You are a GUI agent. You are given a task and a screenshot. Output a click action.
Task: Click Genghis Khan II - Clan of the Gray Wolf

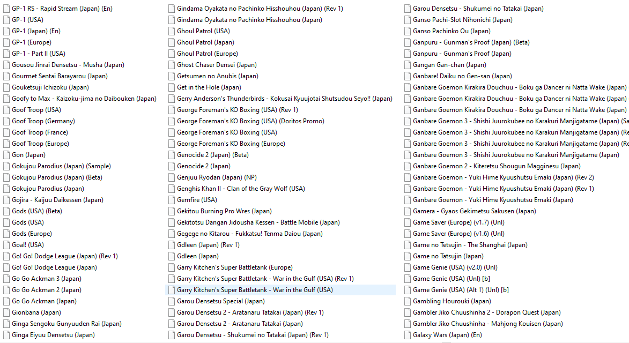coord(241,188)
